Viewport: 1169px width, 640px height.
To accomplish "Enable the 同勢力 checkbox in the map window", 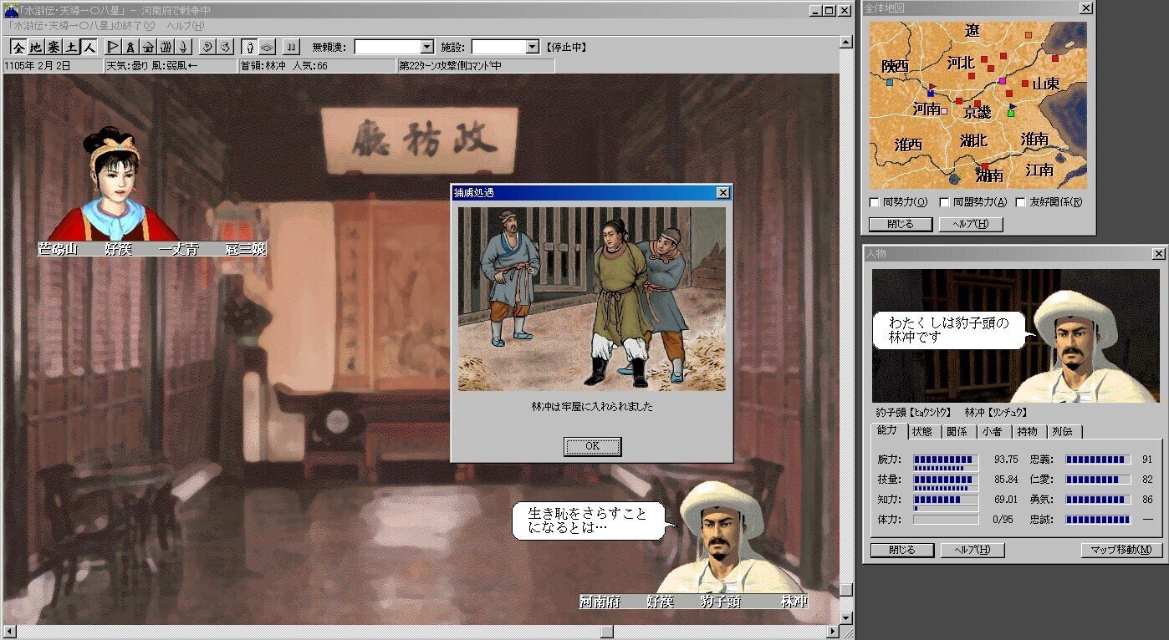I will click(x=873, y=201).
